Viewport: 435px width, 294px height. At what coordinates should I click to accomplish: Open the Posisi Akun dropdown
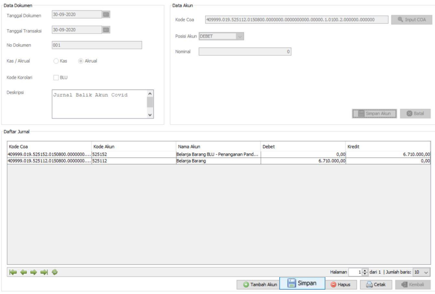click(x=240, y=37)
